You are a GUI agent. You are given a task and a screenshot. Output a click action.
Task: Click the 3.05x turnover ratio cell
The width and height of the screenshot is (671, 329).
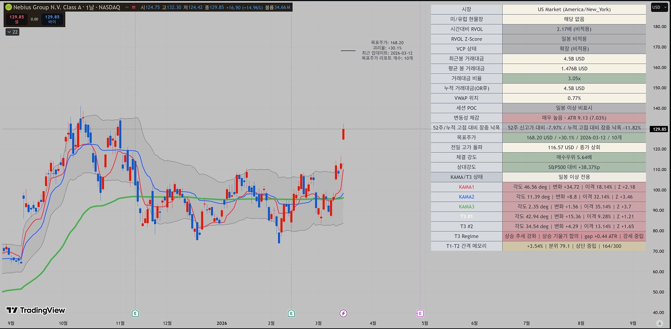coord(574,78)
